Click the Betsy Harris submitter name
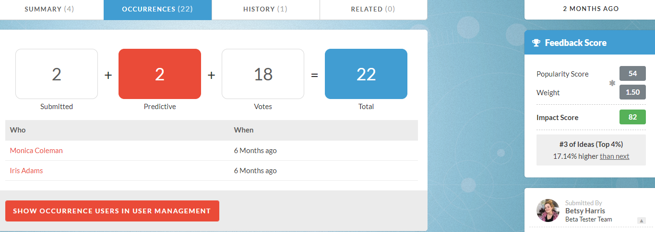Screen dimensions: 655x232 pos(585,211)
